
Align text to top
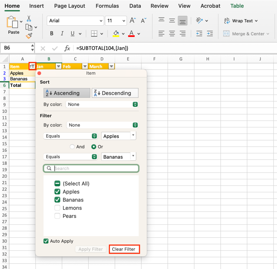pyautogui.click(x=161, y=19)
